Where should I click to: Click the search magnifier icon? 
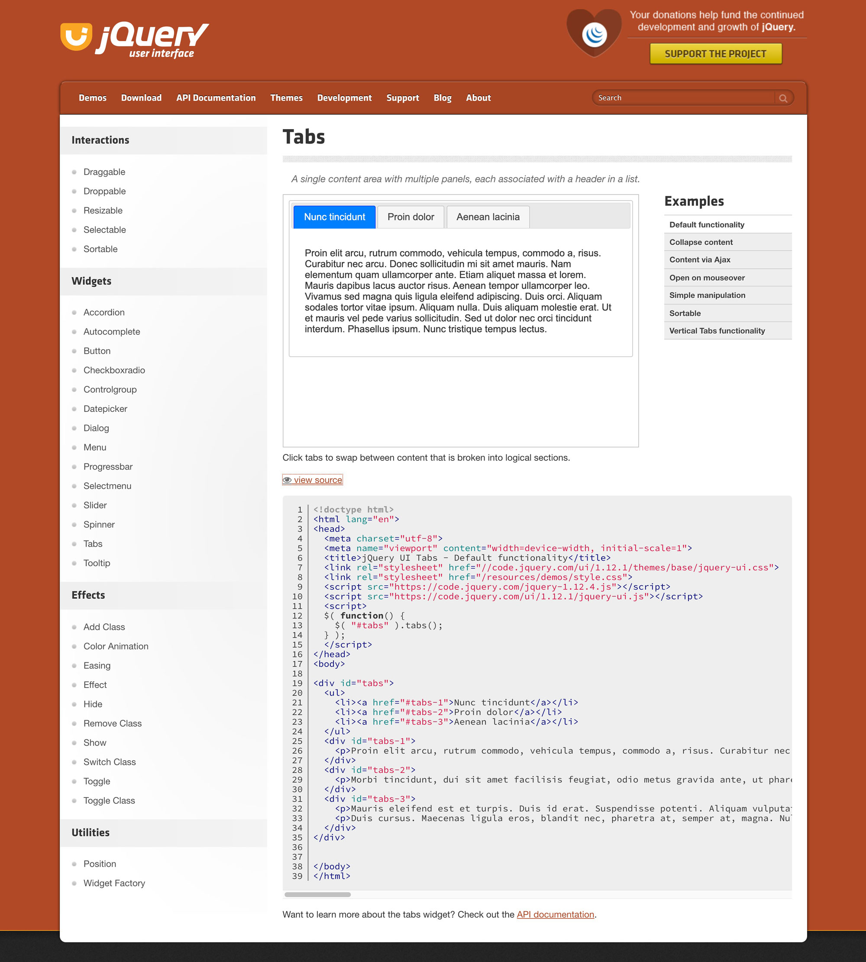point(783,98)
